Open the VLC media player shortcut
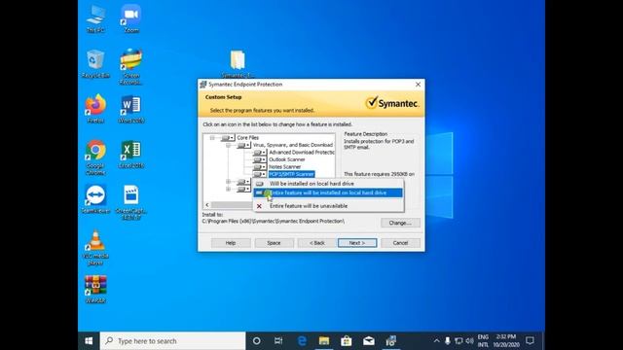The image size is (623, 350). point(95,248)
